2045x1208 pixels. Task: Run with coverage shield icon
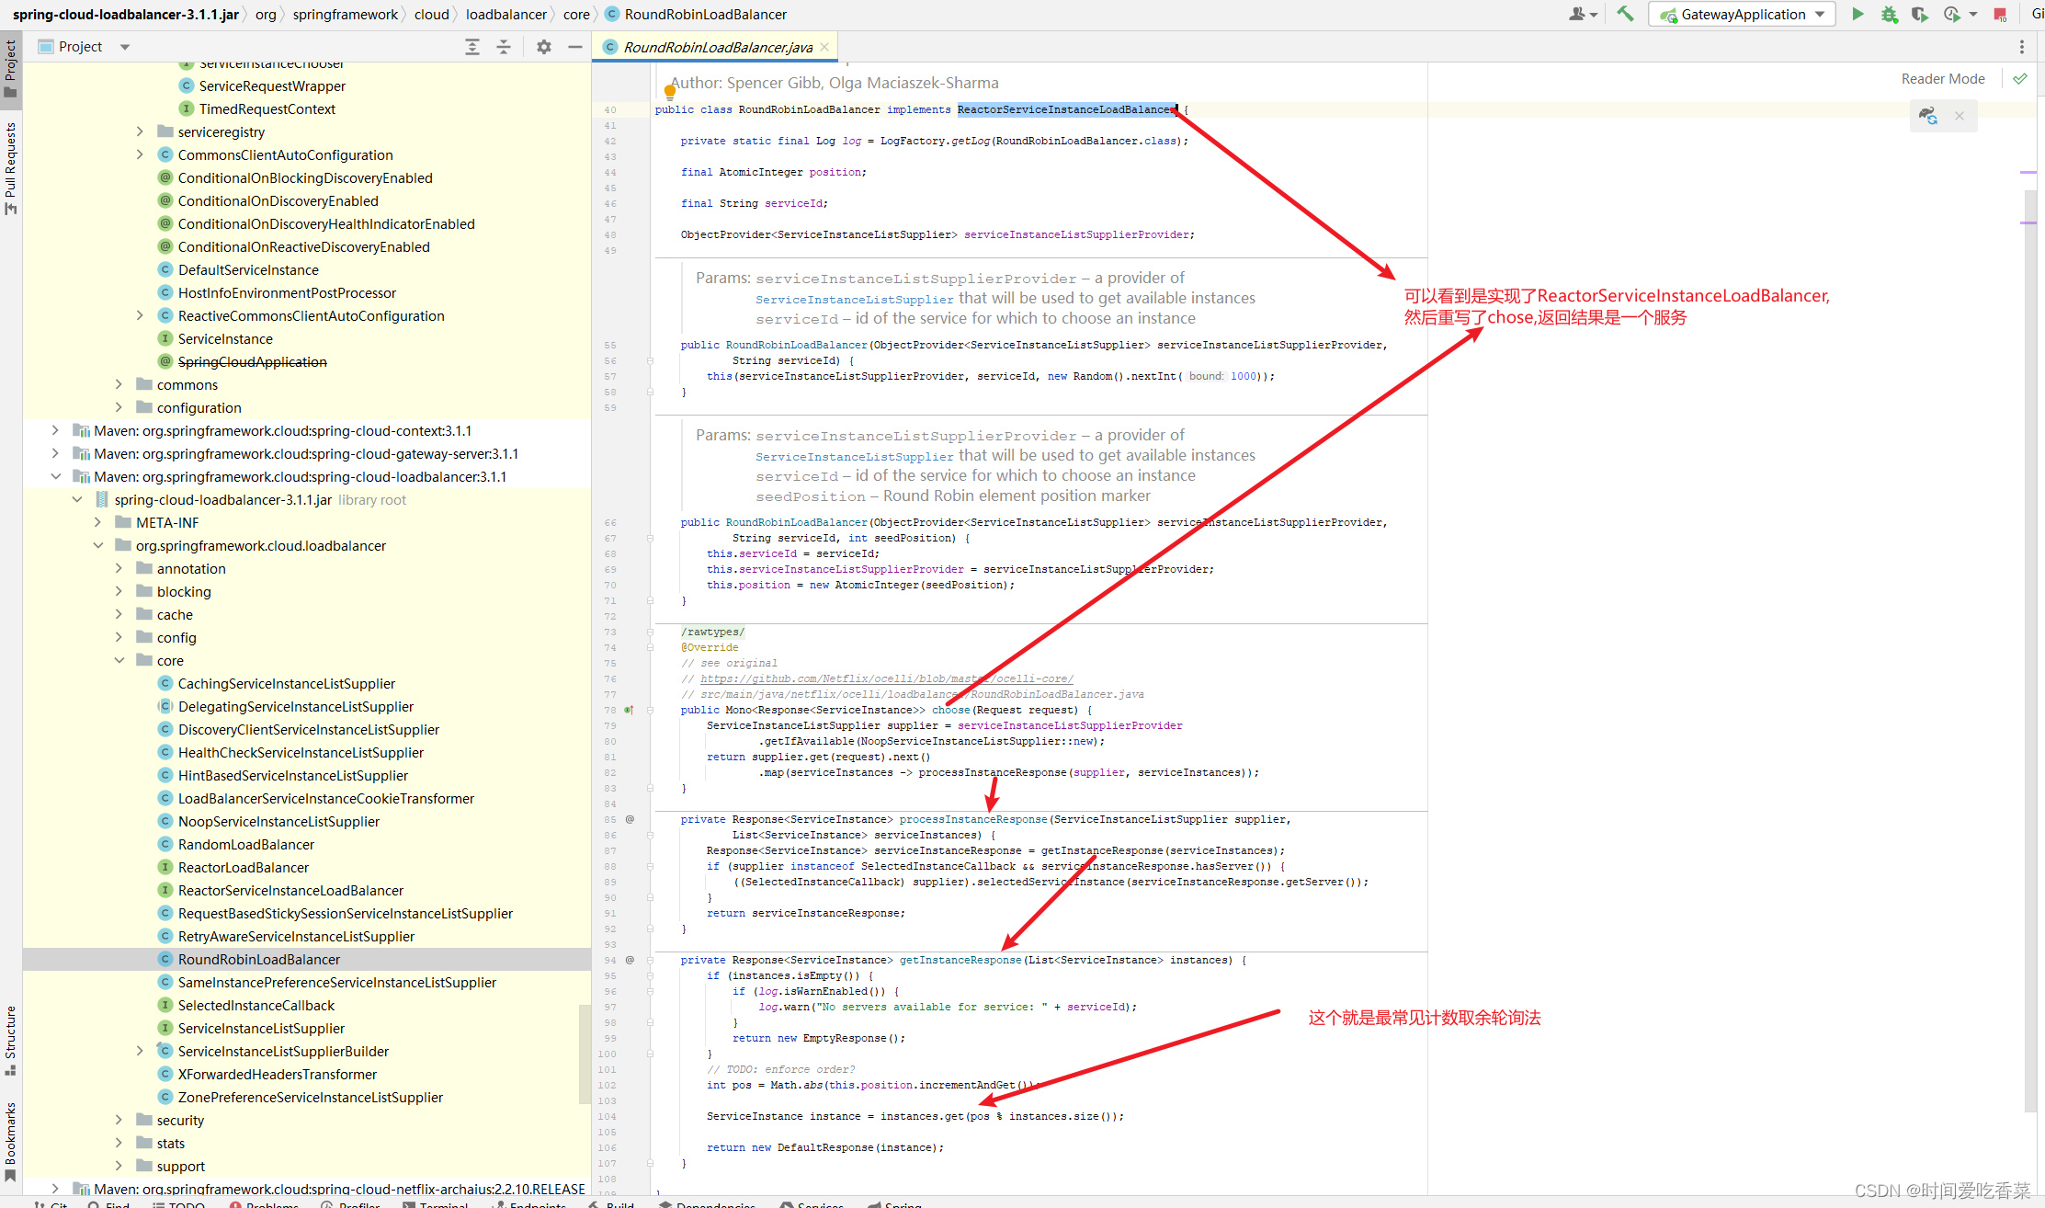coord(1919,14)
